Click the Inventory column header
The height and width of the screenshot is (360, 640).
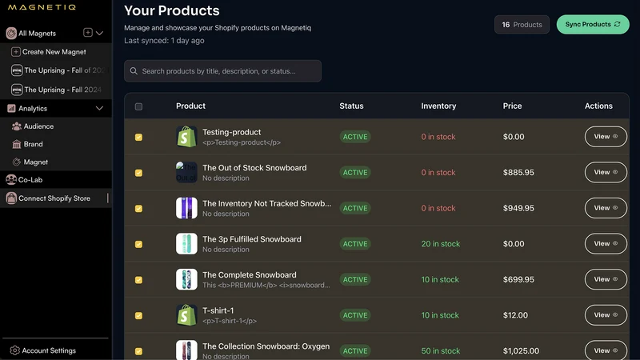(438, 106)
